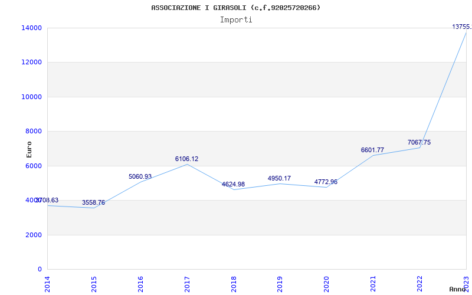This screenshot has width=472, height=295.
Task: Click the 6000 y-axis value
Action: pos(34,166)
